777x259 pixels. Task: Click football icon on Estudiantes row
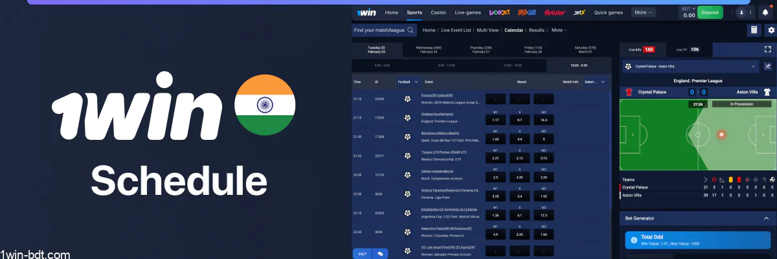(x=407, y=212)
